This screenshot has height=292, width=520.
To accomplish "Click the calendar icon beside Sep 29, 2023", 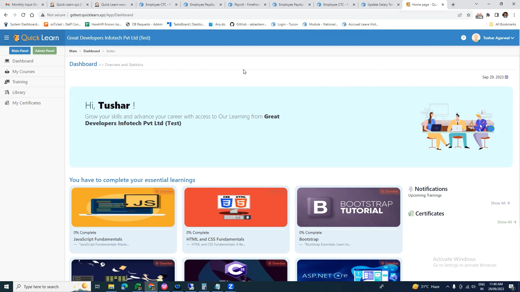I will coord(506,77).
